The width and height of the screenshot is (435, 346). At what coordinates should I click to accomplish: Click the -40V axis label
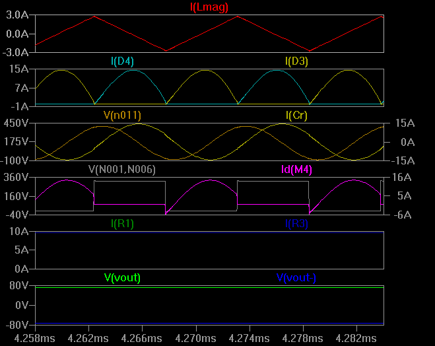(x=17, y=215)
